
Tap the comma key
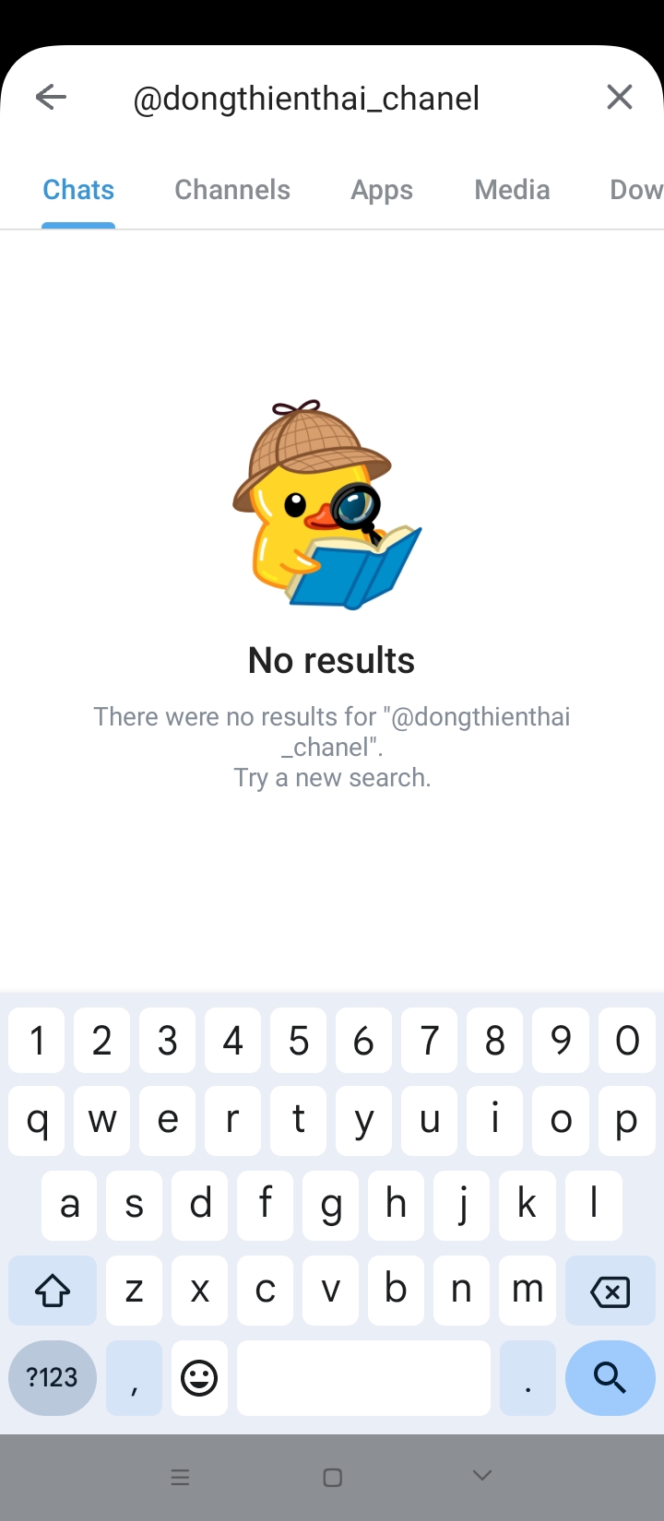[135, 1378]
